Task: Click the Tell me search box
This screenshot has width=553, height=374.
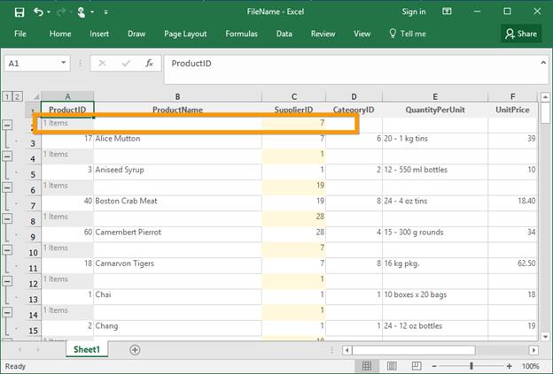Action: [408, 34]
